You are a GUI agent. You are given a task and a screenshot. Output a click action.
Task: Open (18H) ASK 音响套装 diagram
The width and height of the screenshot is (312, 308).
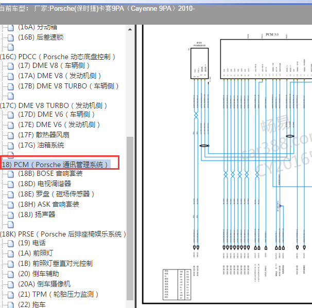point(48,204)
